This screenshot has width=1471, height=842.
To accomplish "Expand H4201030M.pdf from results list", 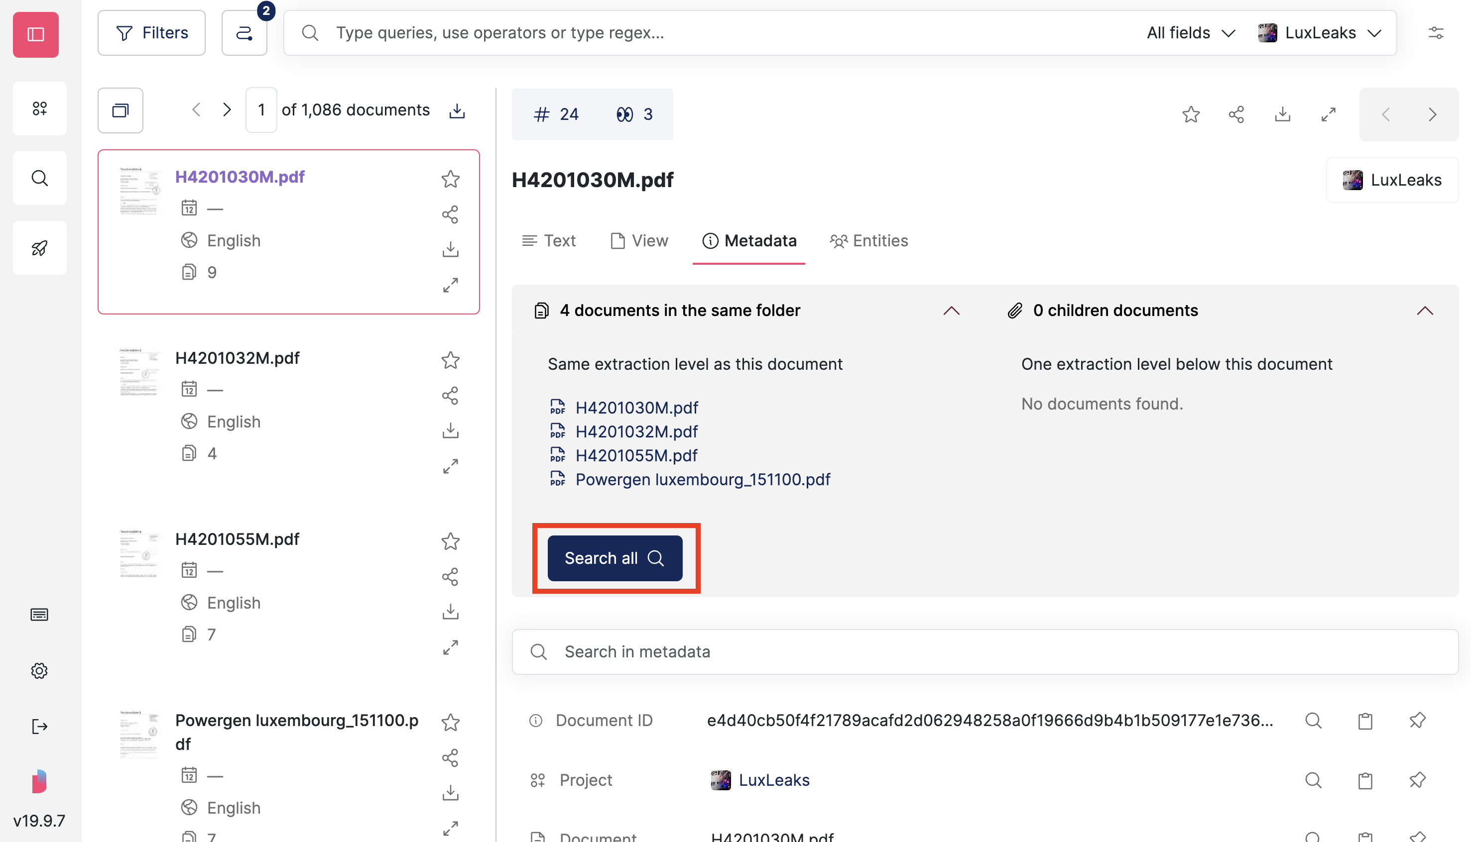I will click(450, 285).
